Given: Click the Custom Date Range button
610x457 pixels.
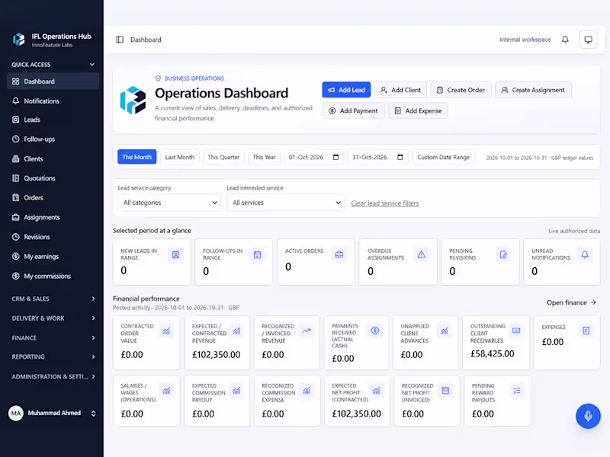Looking at the screenshot, I should point(444,157).
